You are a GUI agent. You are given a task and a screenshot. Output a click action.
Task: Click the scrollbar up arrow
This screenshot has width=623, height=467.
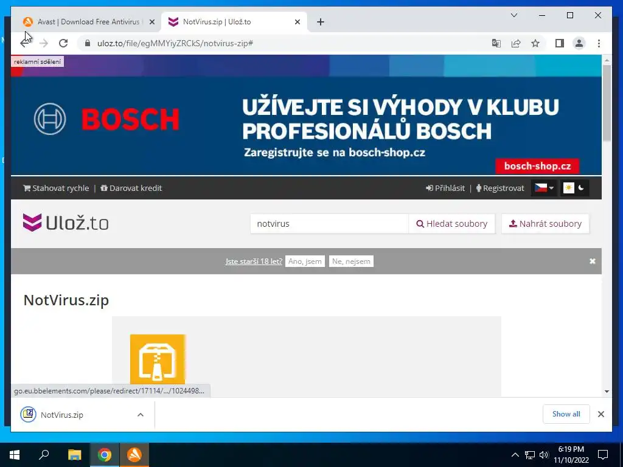(607, 60)
